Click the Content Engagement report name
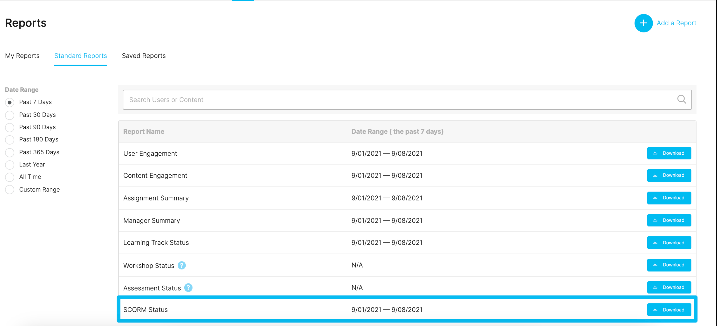 tap(155, 176)
